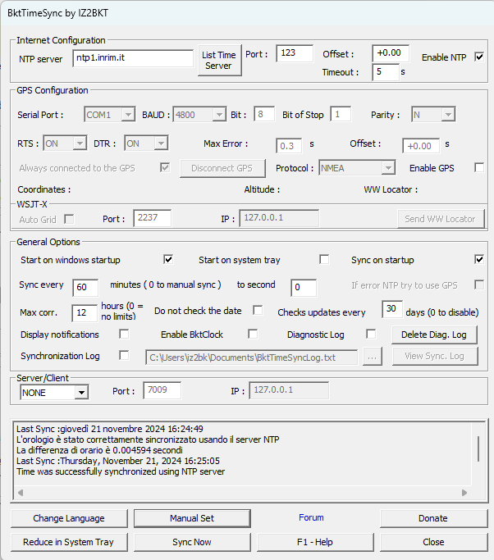
Task: Open the Forum link
Action: tap(311, 518)
